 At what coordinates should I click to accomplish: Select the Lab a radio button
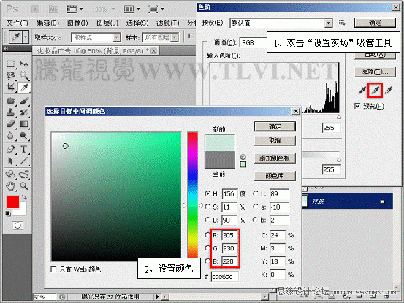pyautogui.click(x=256, y=207)
